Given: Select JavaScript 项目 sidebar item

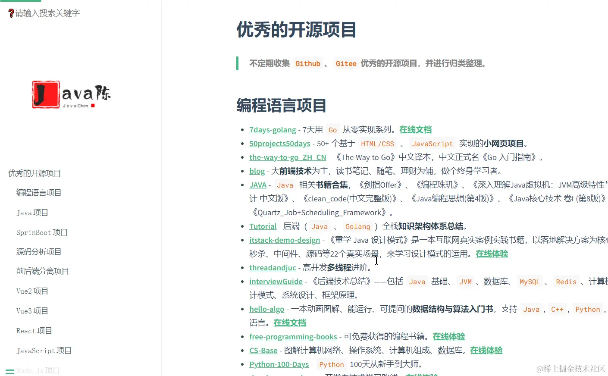Looking at the screenshot, I should point(44,351).
